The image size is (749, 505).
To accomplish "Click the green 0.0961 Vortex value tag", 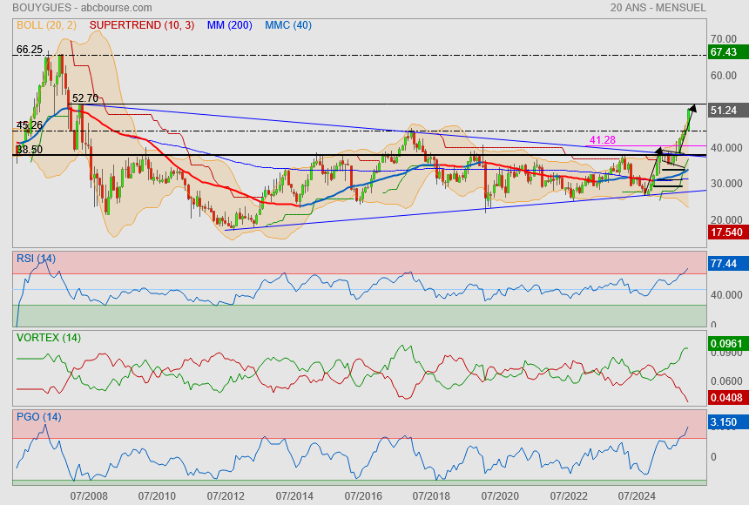I will pos(725,344).
